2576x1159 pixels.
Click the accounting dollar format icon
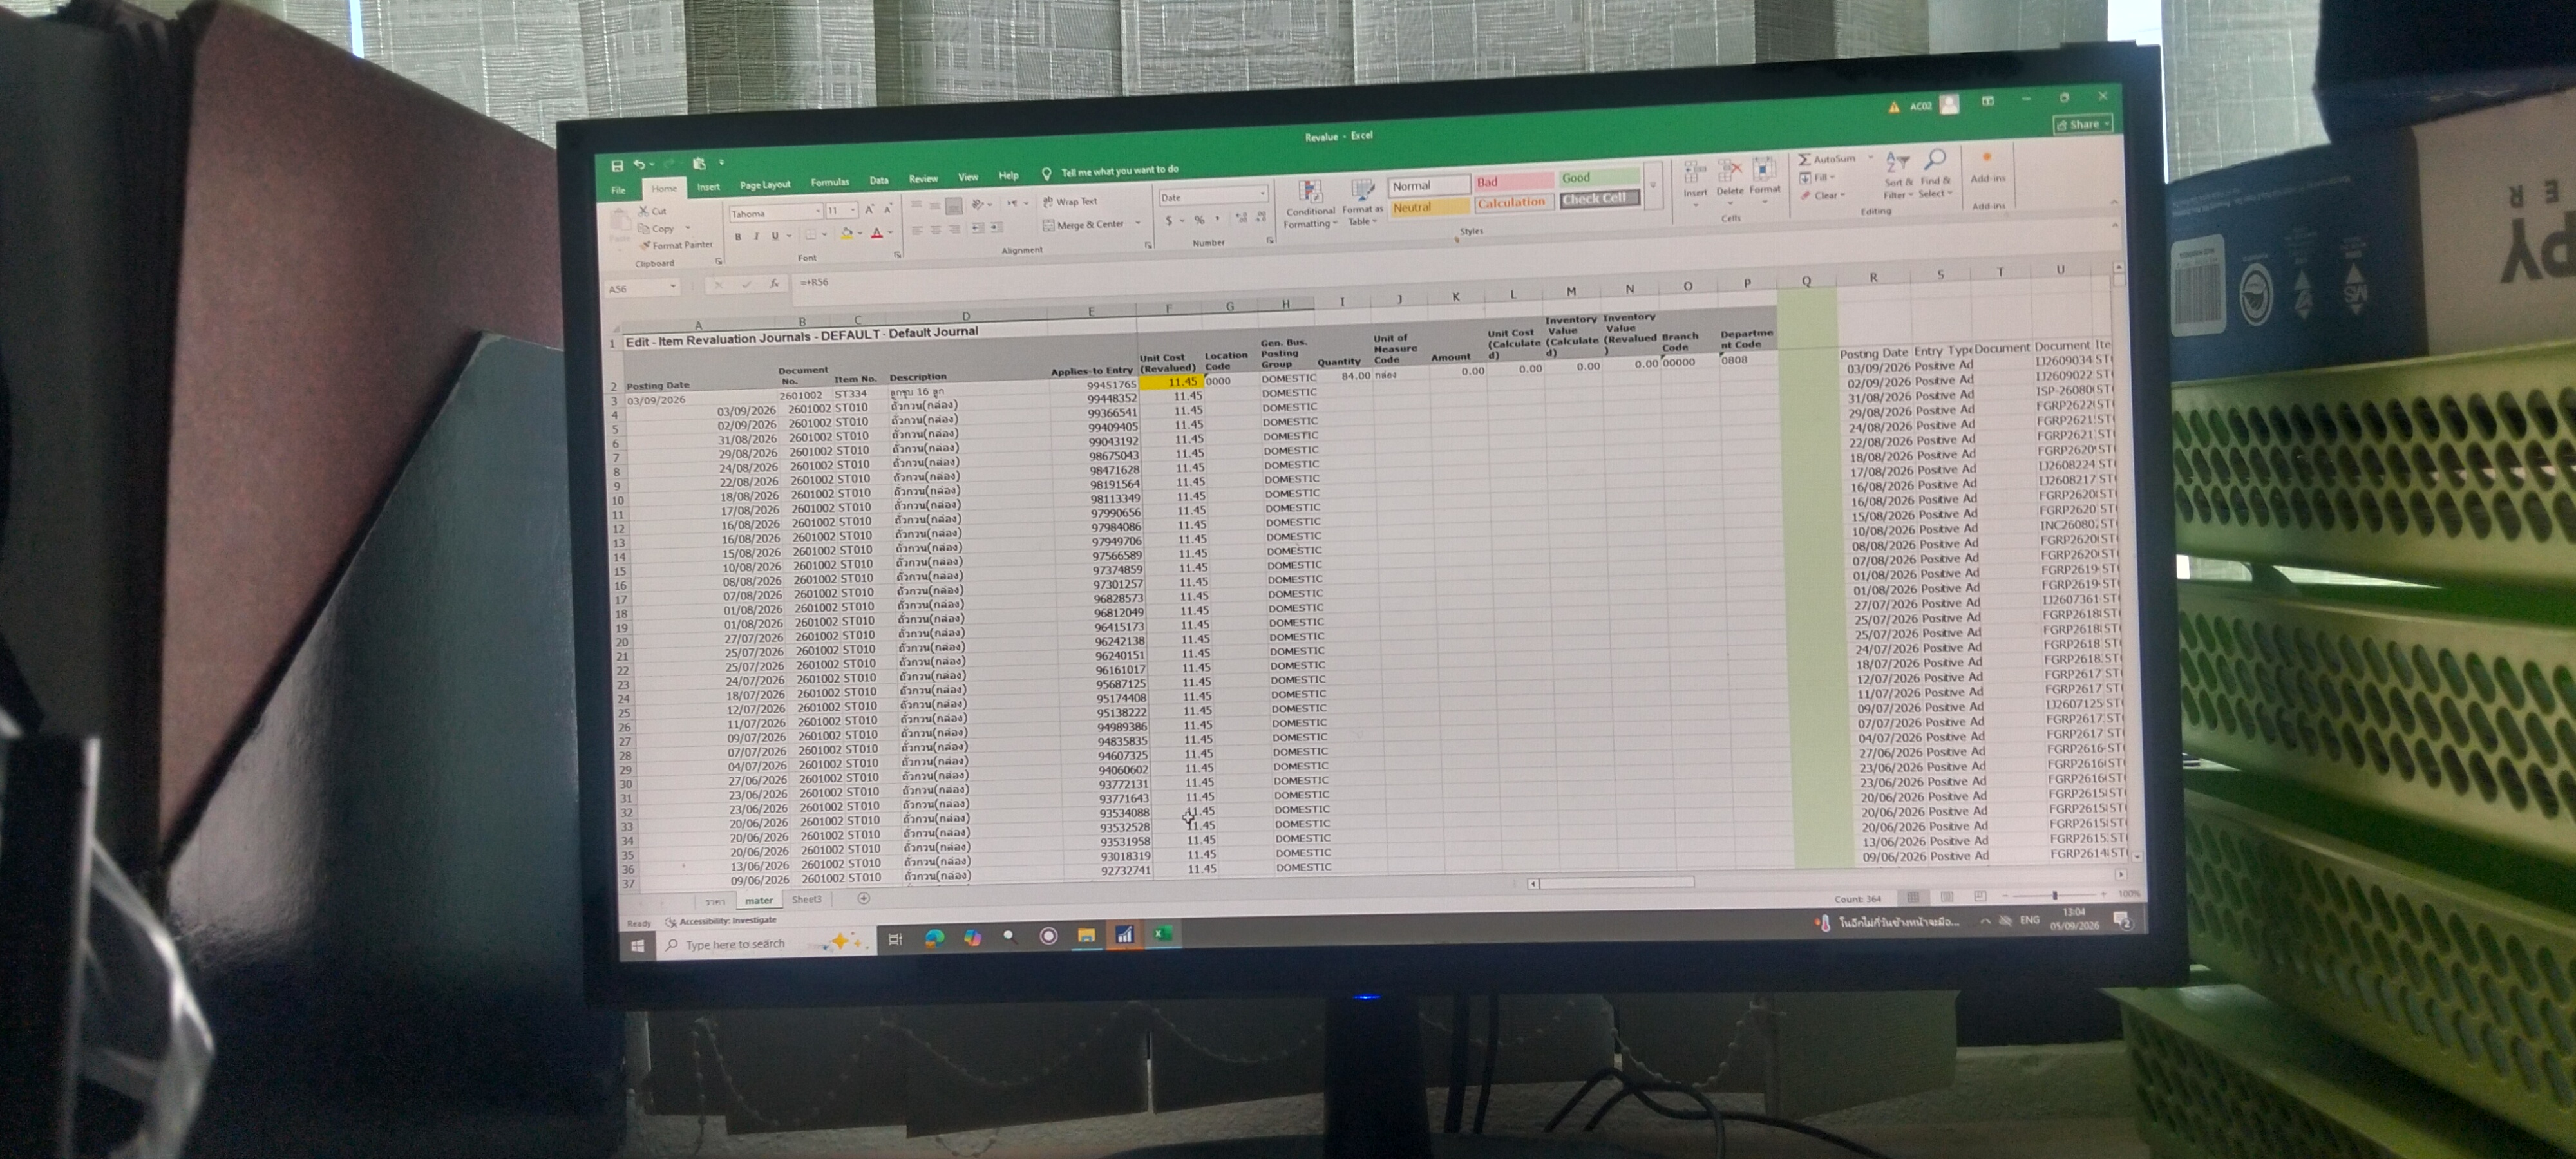(x=1168, y=221)
